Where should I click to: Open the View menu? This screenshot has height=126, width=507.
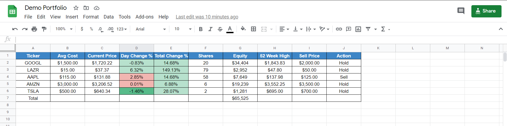click(x=55, y=17)
